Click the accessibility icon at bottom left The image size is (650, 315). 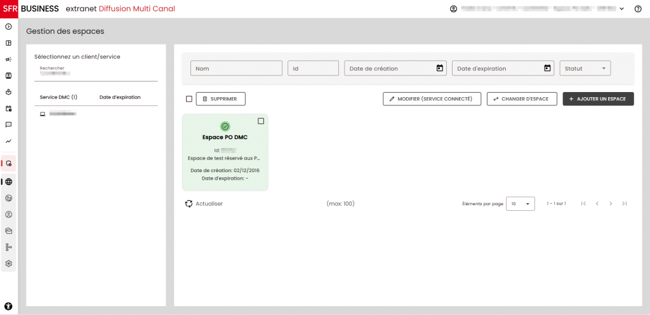click(x=9, y=306)
